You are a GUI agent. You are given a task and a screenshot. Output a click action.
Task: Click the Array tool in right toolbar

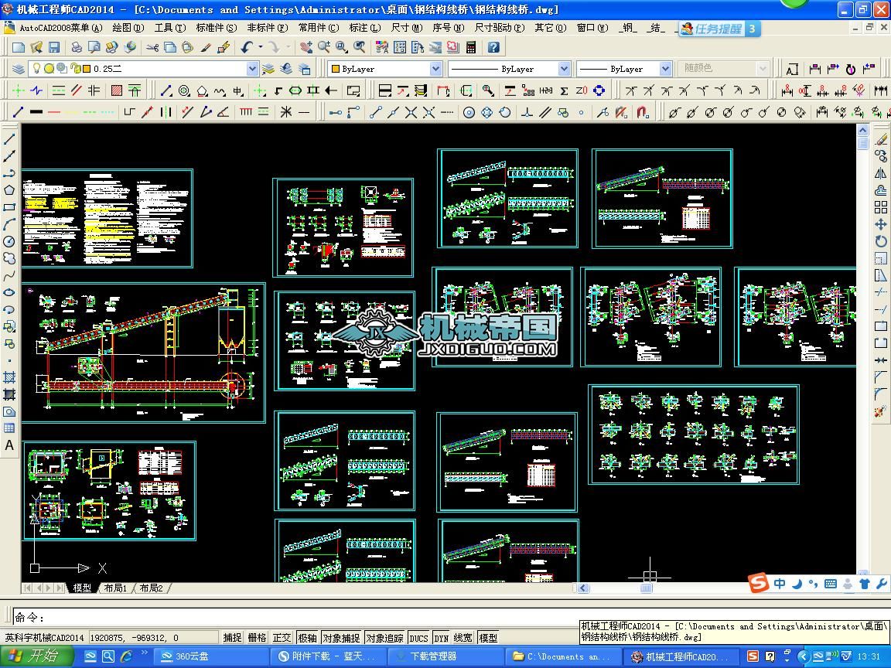(881, 207)
